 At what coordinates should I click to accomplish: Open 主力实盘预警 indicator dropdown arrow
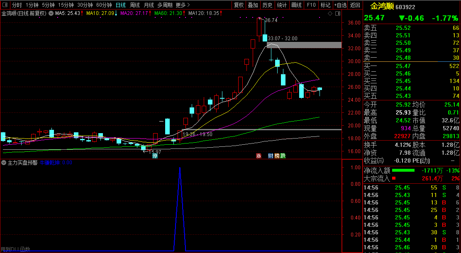[x=4, y=163]
